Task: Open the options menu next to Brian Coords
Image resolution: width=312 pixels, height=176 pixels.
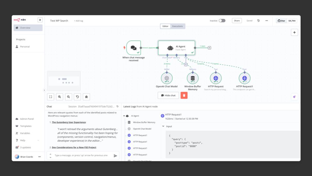Action: coord(39,157)
